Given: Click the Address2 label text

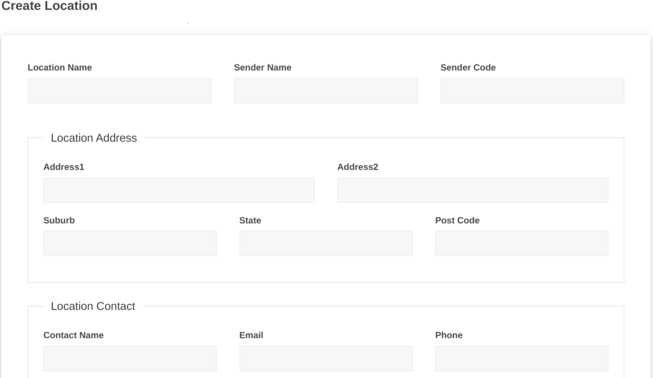Looking at the screenshot, I should click(357, 167).
